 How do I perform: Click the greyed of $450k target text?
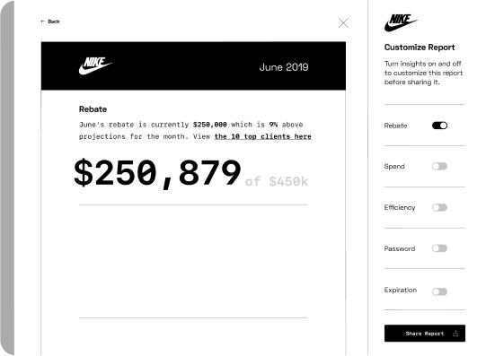(277, 181)
